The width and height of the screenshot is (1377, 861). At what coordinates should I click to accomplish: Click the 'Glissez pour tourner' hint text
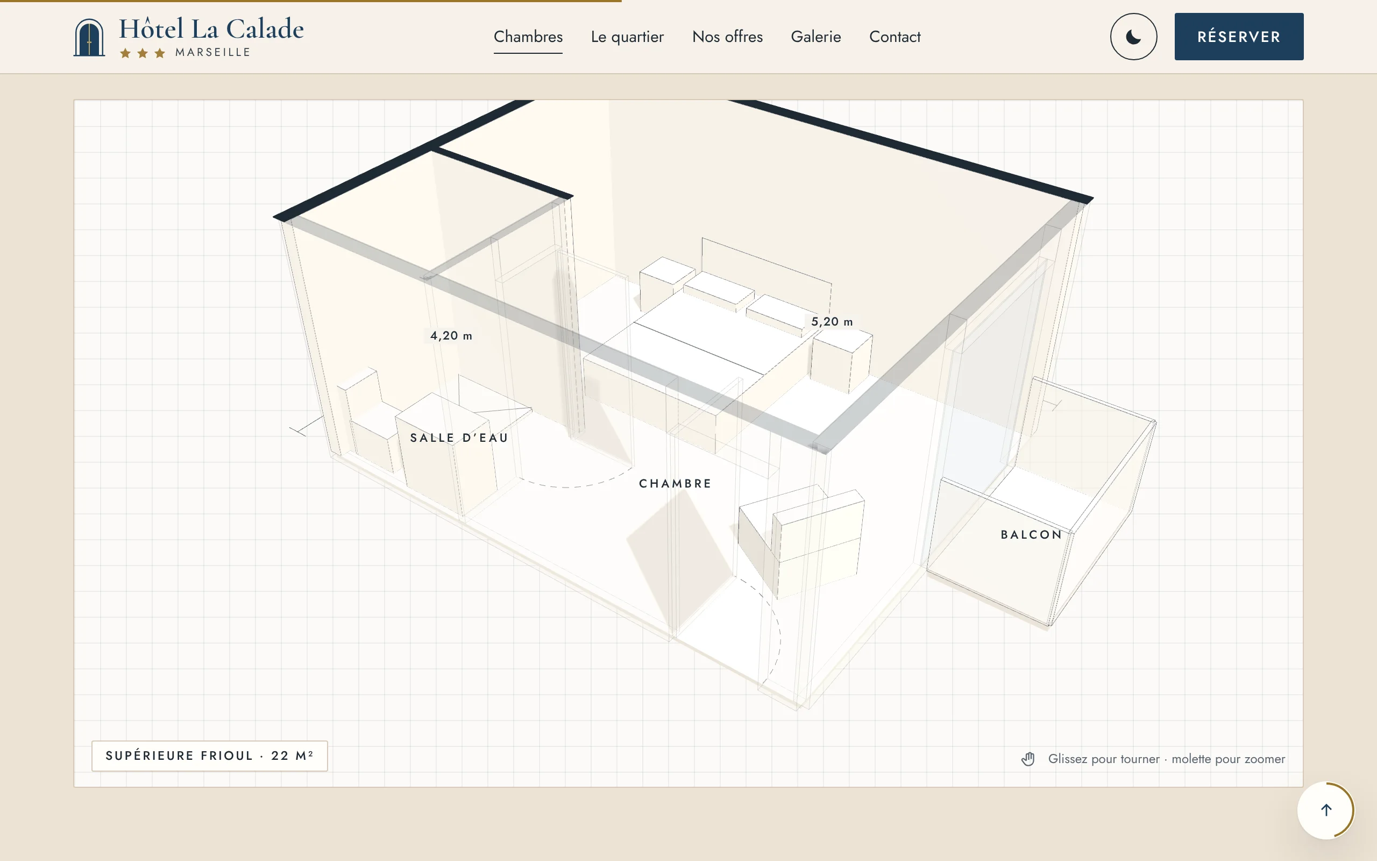1167,759
